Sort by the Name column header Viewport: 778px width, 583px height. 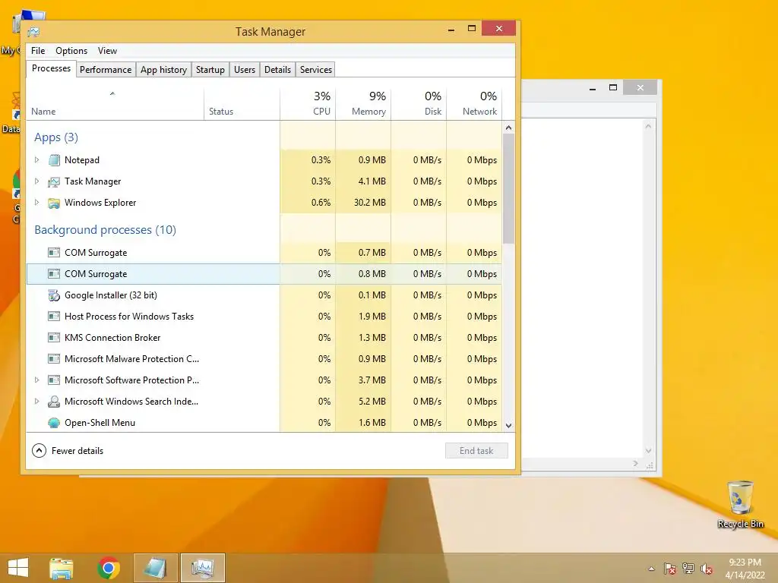click(115, 104)
